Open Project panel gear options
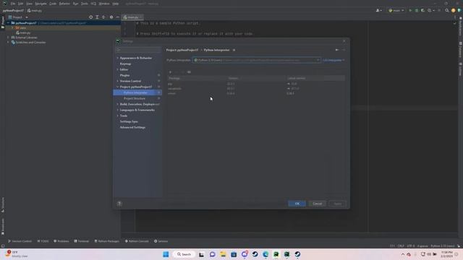 (x=111, y=17)
